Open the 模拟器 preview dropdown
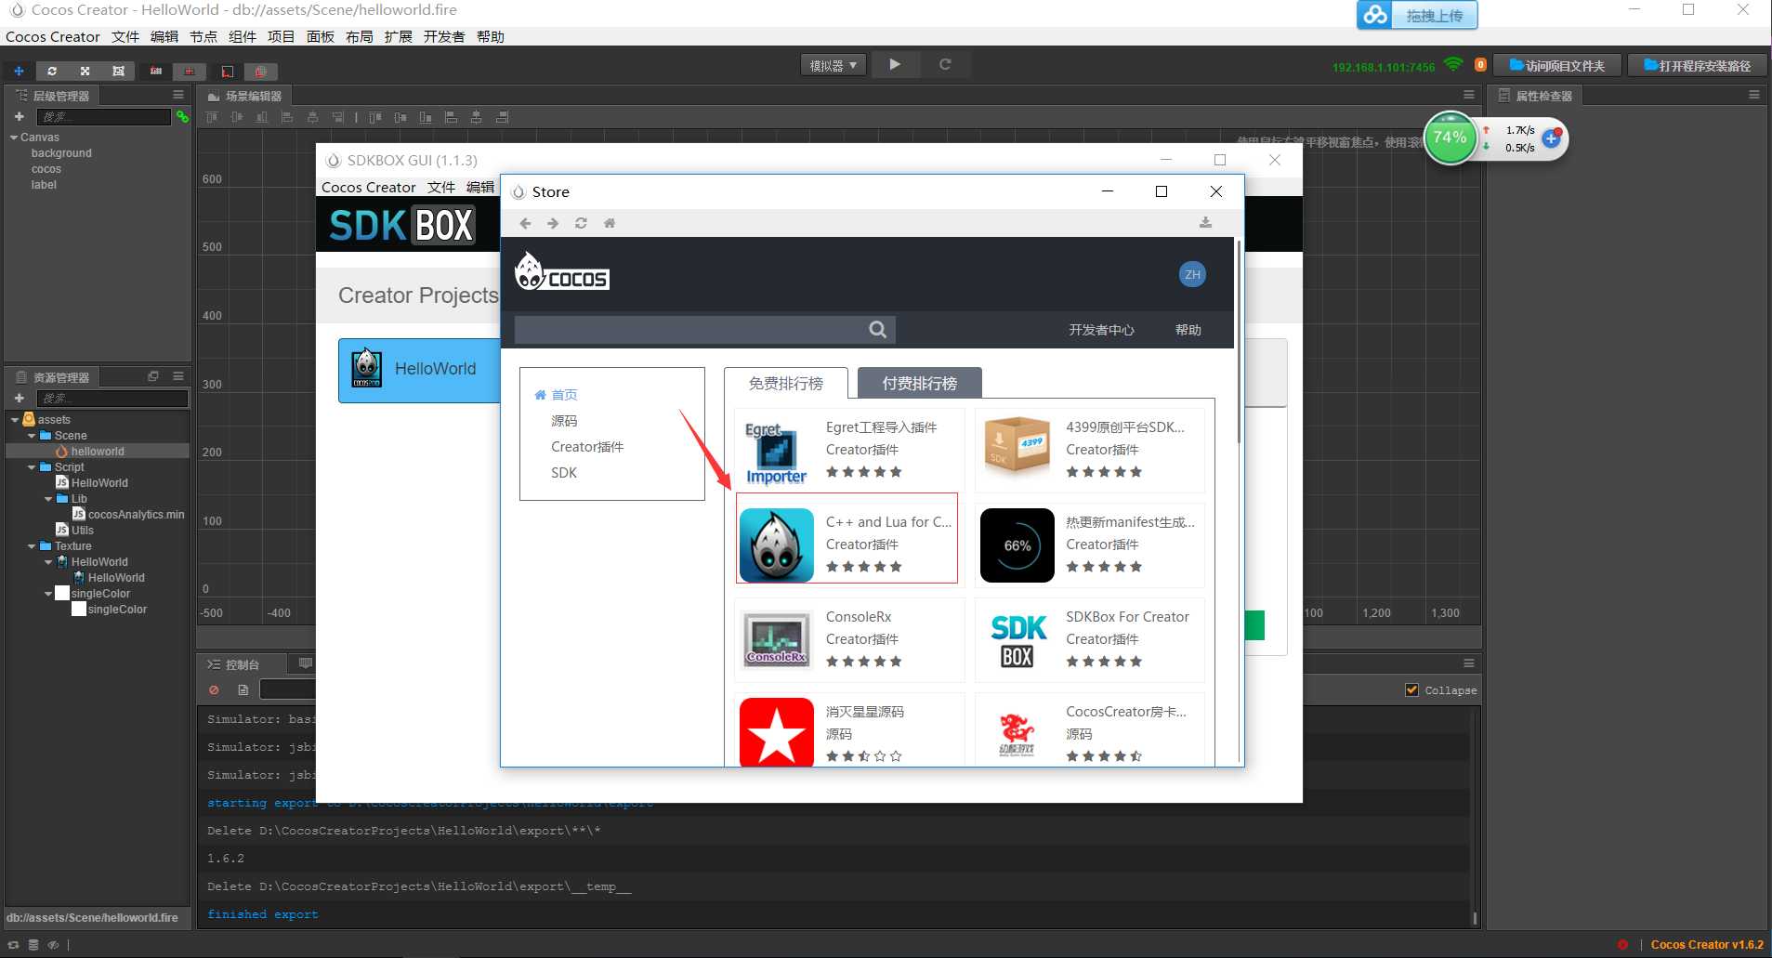 coord(833,65)
